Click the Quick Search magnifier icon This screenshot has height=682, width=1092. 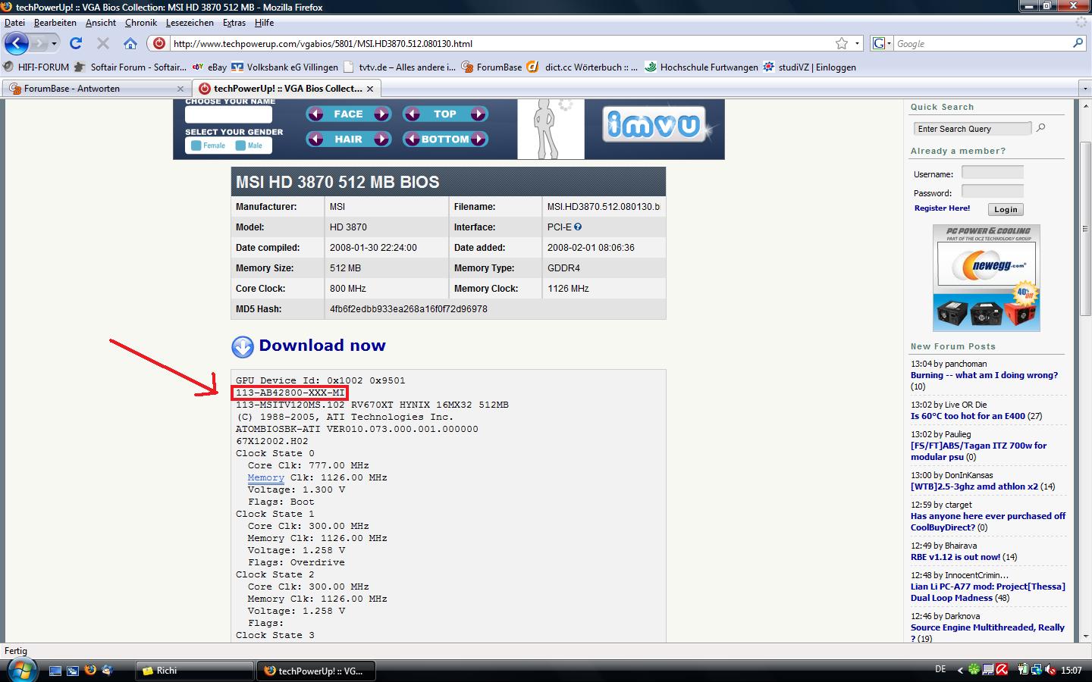tap(1040, 128)
